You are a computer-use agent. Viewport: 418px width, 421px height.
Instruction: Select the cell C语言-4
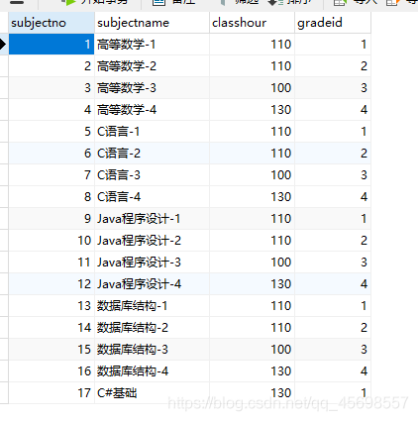click(x=152, y=197)
